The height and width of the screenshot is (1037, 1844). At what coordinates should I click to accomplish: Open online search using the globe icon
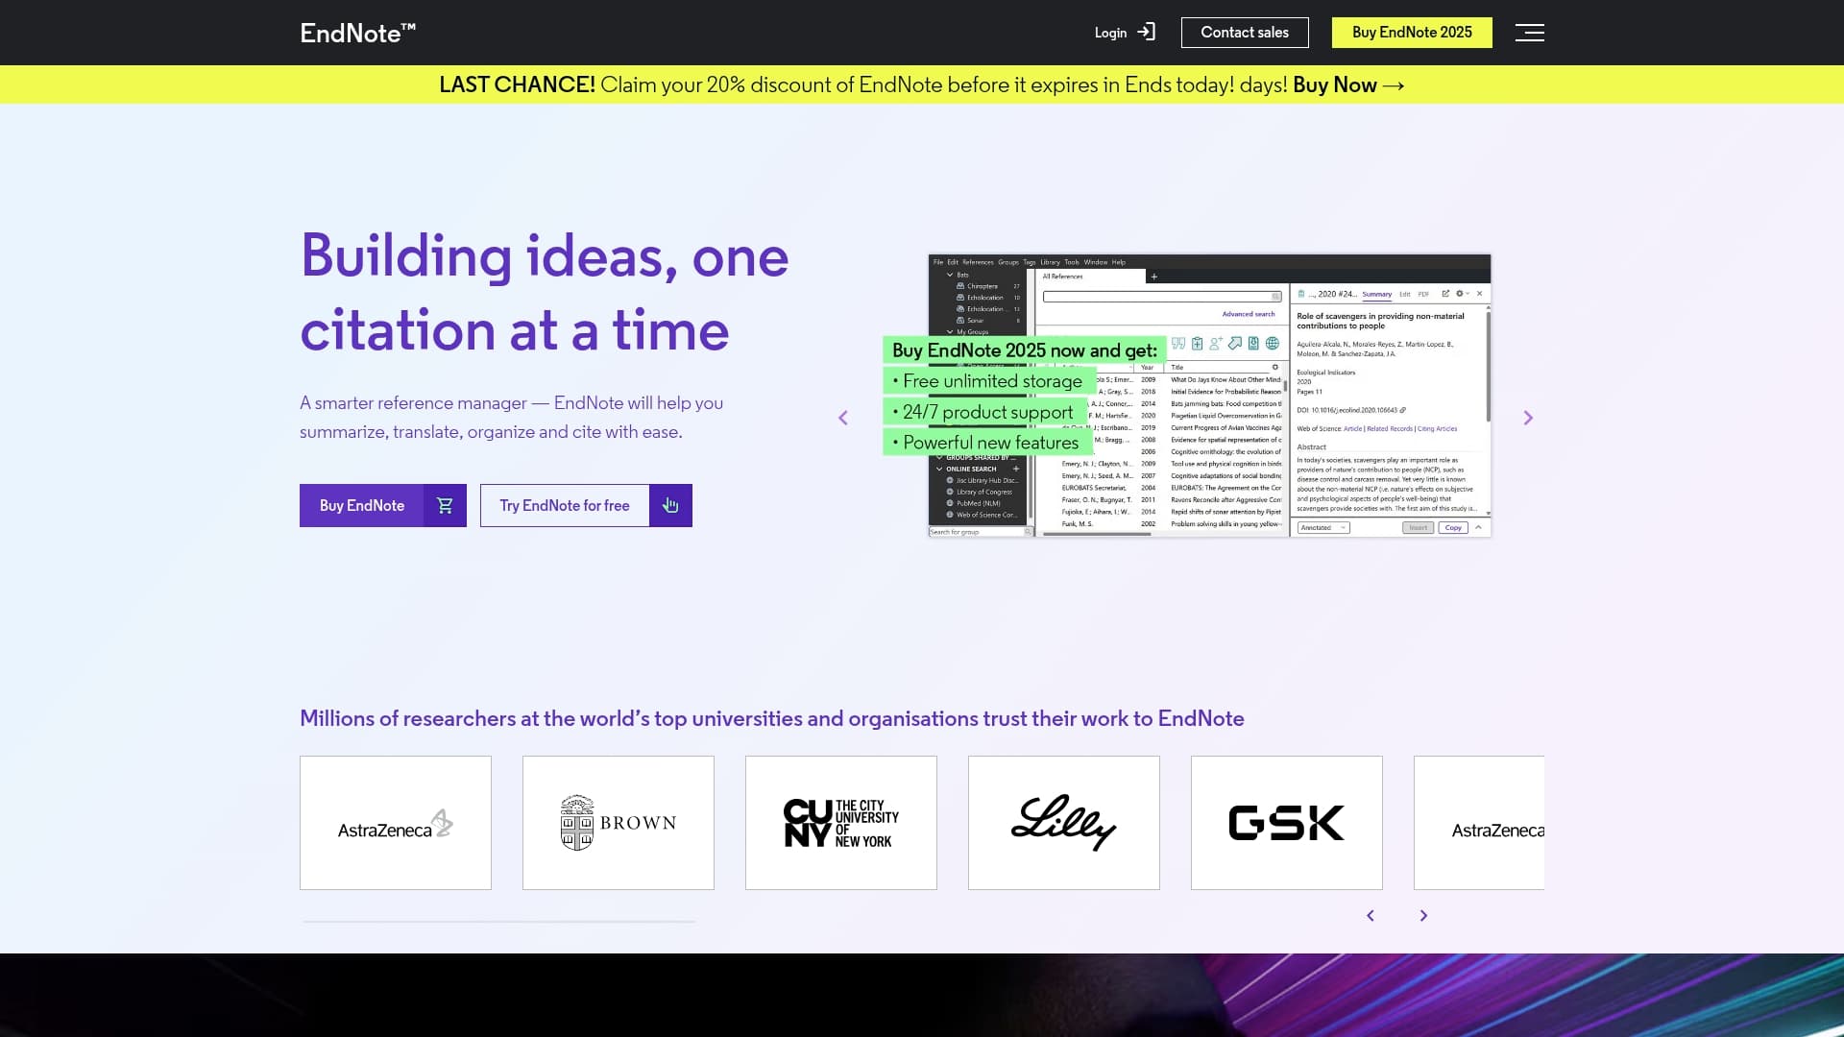[1272, 344]
